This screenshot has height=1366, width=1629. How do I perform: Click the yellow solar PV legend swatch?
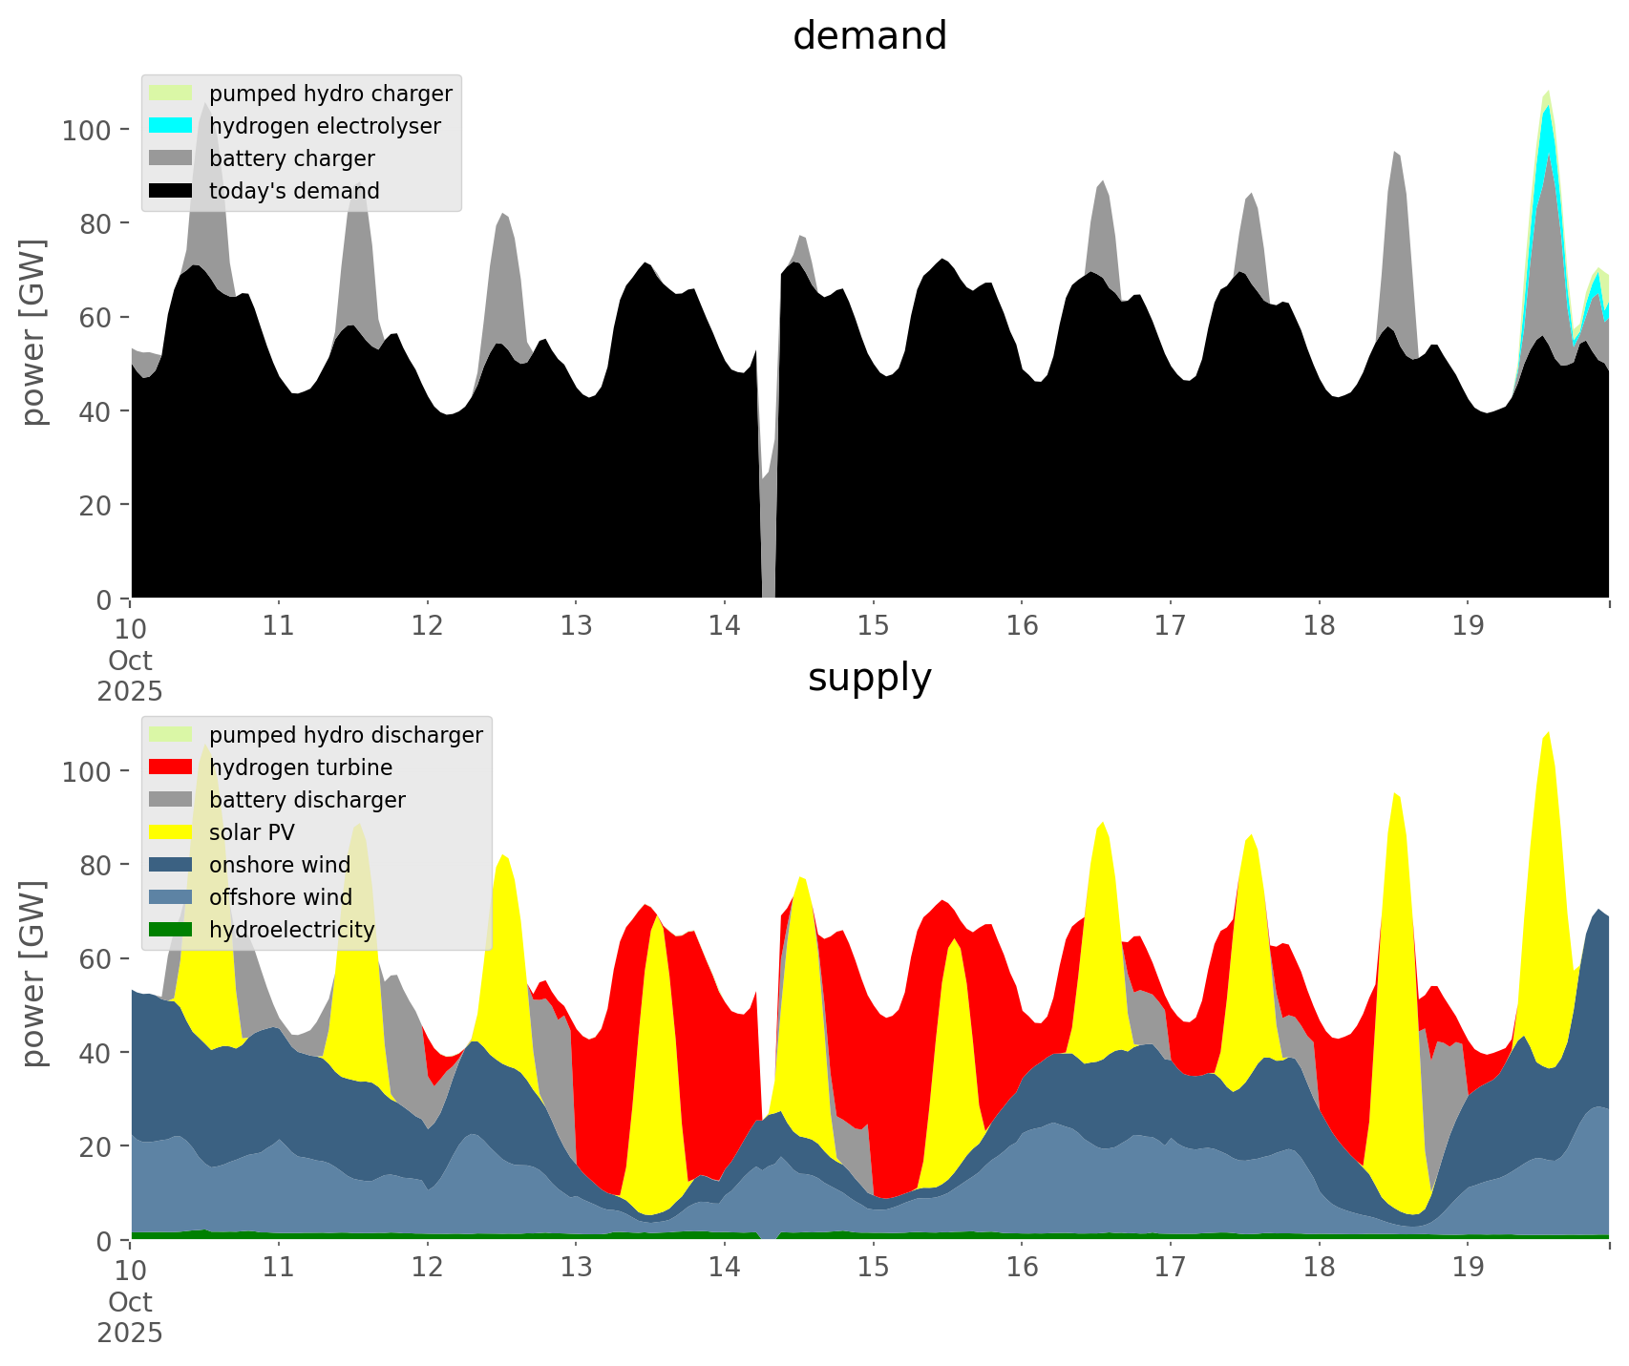171,832
